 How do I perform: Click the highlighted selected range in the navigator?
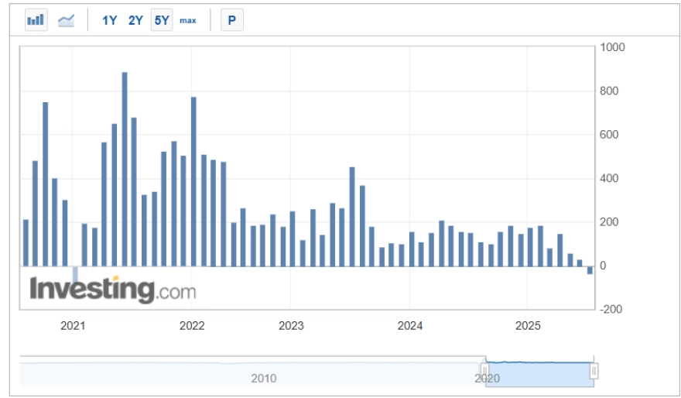click(x=539, y=373)
